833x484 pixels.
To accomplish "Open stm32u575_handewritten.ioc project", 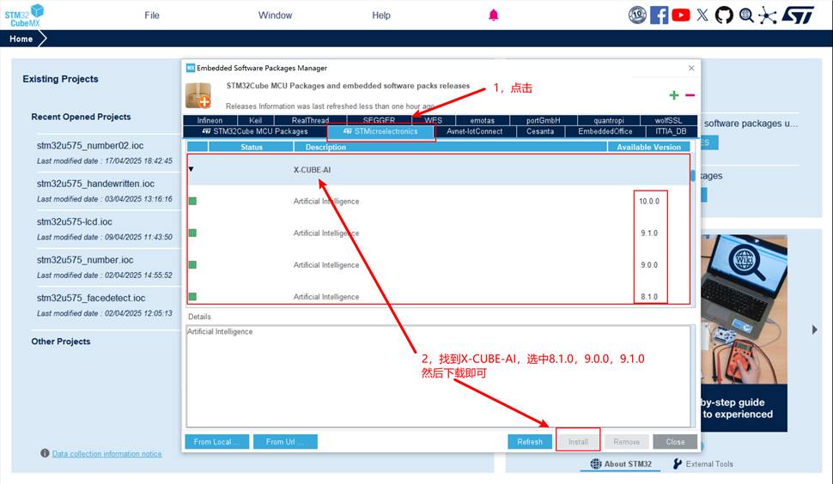I will pos(95,184).
